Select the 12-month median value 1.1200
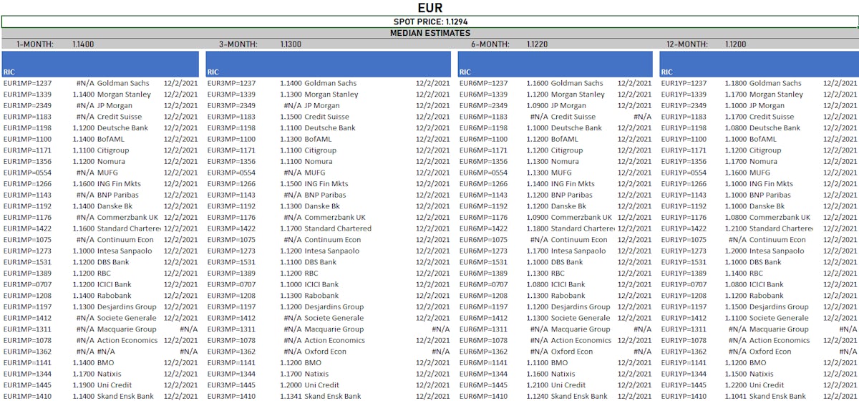 (x=735, y=44)
